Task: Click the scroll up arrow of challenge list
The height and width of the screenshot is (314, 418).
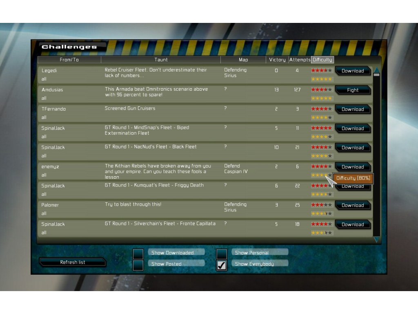Action: click(377, 70)
